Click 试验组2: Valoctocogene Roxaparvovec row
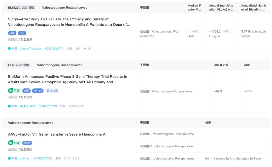 pos(167,146)
